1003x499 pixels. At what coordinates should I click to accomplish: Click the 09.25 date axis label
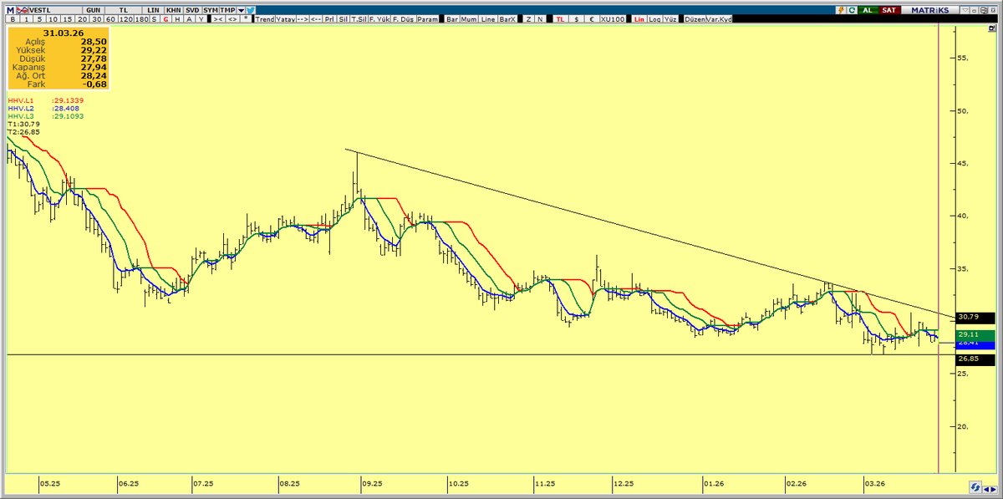click(x=372, y=484)
